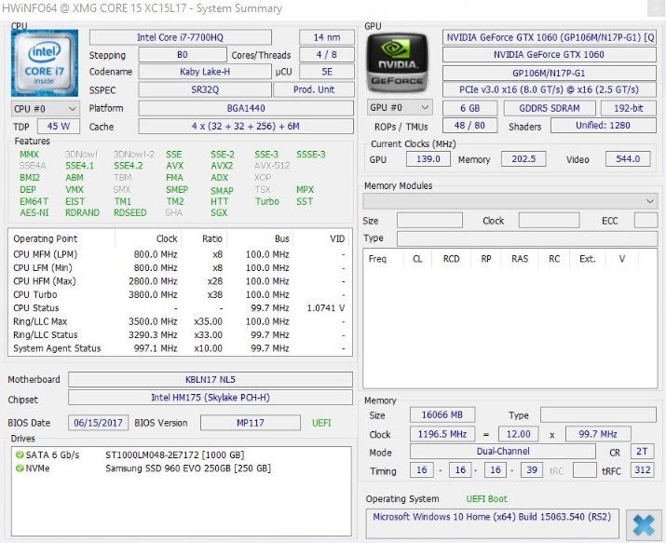Image resolution: width=666 pixels, height=543 pixels.
Task: Click the GDDR5 SDRAM type field
Action: pyautogui.click(x=550, y=108)
